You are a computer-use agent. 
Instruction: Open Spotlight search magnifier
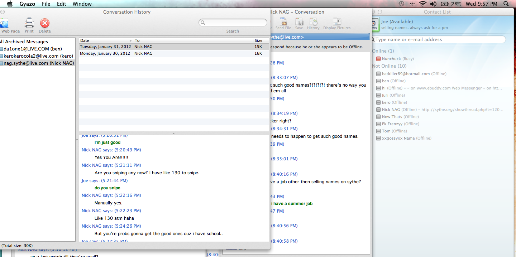(x=506, y=4)
